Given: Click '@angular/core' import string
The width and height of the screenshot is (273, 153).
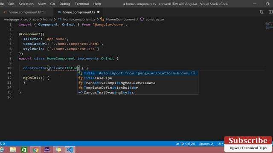Looking at the screenshot, I should [109, 25].
